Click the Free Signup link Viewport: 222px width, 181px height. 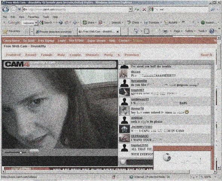pyautogui.click(x=46, y=41)
